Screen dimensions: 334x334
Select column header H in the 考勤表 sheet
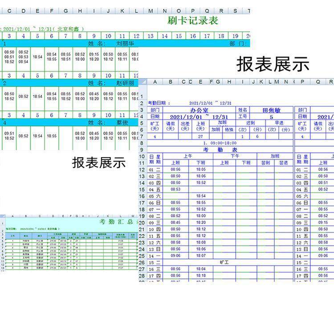pos(229,82)
